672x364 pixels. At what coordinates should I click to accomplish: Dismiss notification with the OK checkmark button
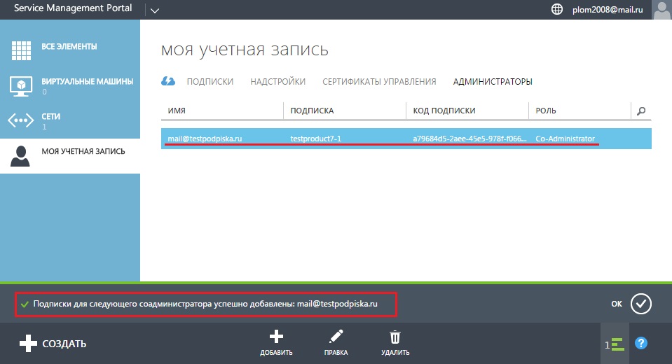(640, 304)
